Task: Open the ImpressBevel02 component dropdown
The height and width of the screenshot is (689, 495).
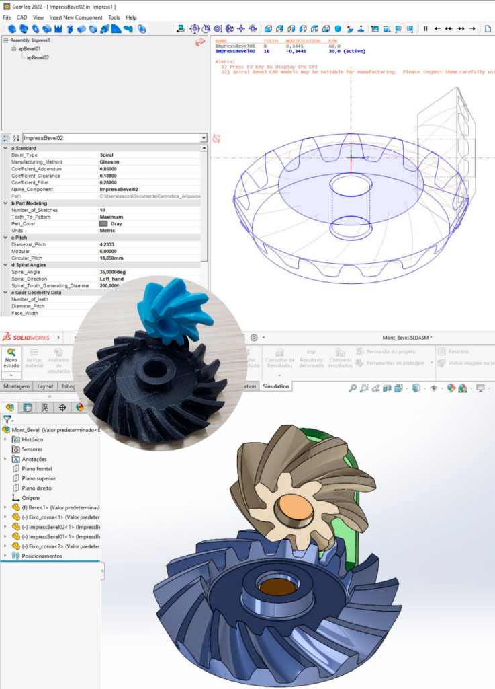Action: pyautogui.click(x=204, y=138)
